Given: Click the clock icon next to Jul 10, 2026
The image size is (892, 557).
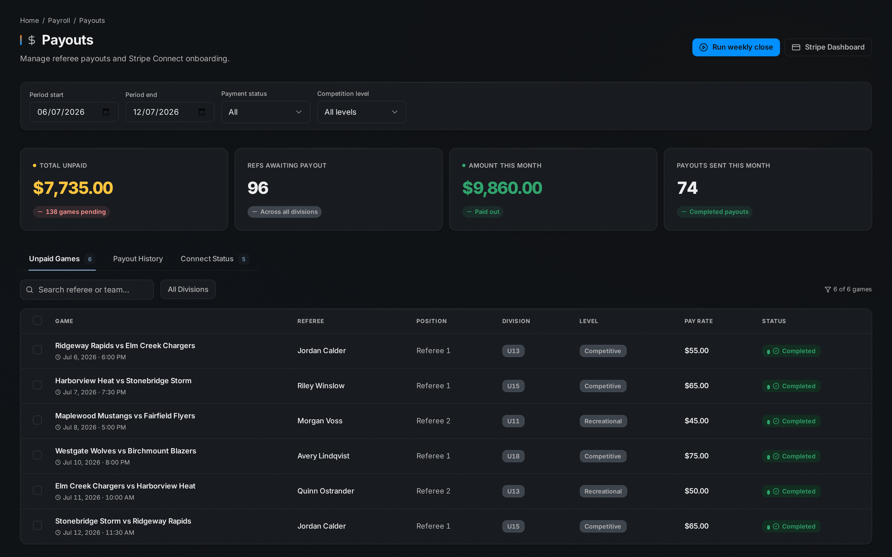Looking at the screenshot, I should pos(58,462).
